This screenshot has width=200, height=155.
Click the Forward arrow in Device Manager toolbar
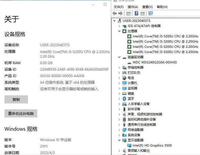[x=120, y=13]
